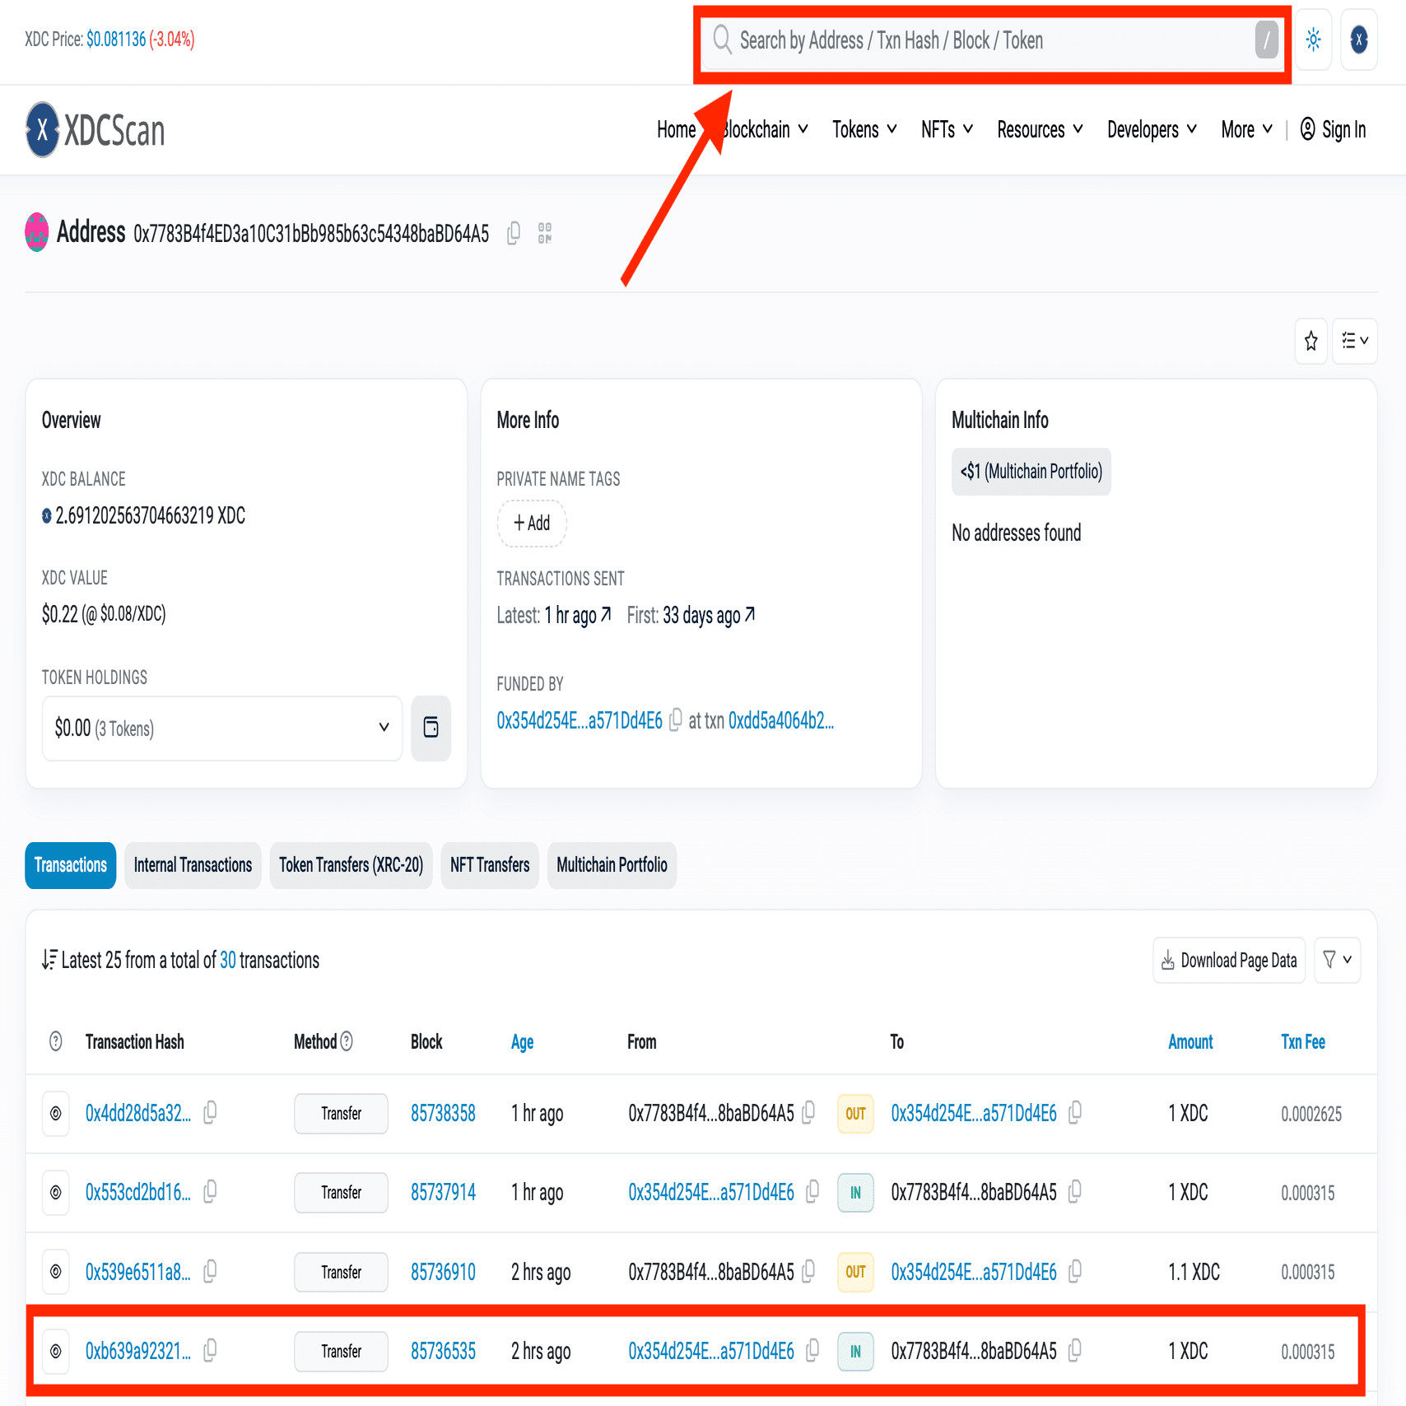Click the search bar to search by address
The width and height of the screenshot is (1406, 1406).
(x=988, y=40)
